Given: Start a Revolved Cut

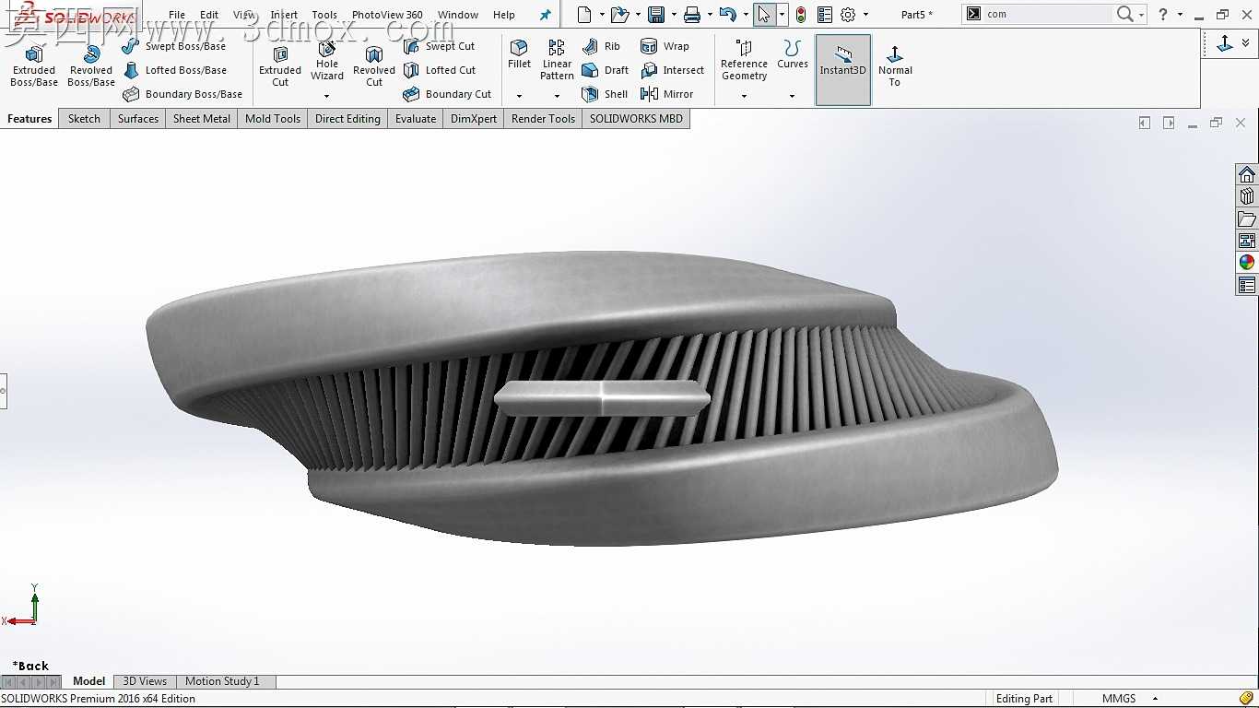Looking at the screenshot, I should [x=374, y=66].
